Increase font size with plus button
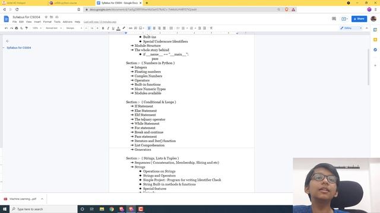Screen dimensions: 380x213 (x=97, y=28)
